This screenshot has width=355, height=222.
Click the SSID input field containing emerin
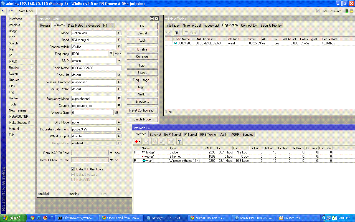pyautogui.click(x=94, y=61)
